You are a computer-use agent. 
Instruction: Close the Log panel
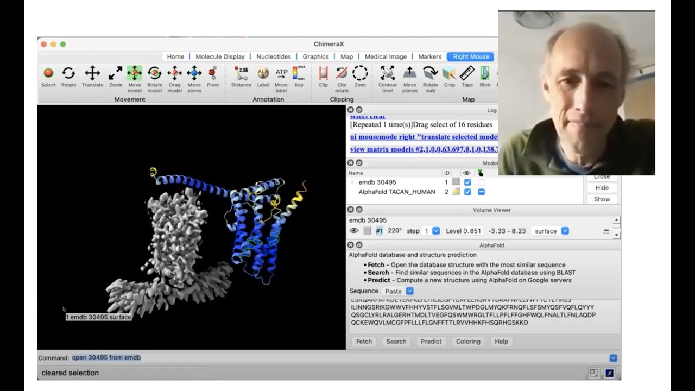point(351,110)
